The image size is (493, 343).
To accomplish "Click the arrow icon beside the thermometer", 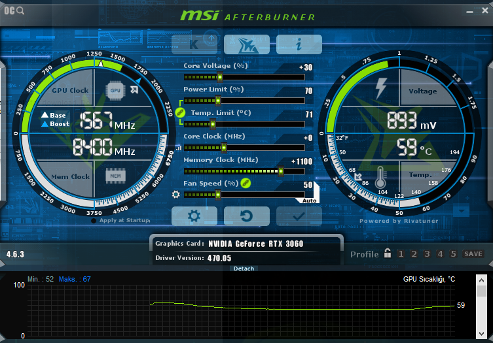I will [x=358, y=176].
